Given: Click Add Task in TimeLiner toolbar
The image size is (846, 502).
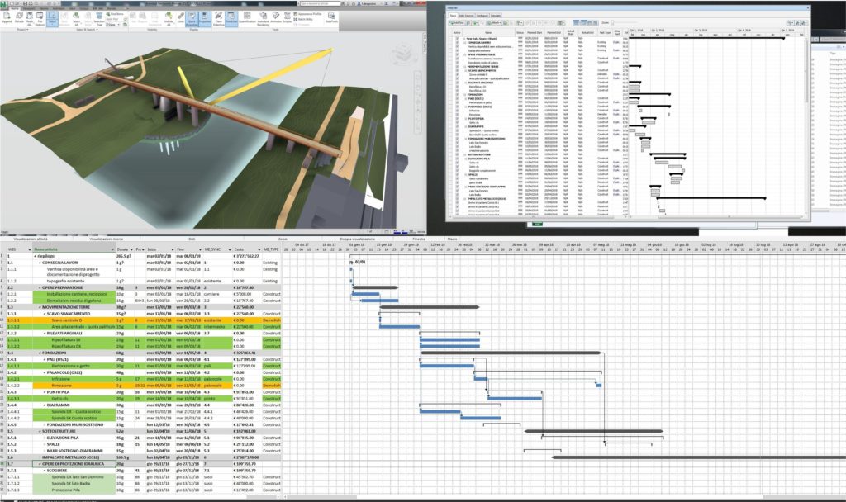Looking at the screenshot, I should [x=457, y=23].
